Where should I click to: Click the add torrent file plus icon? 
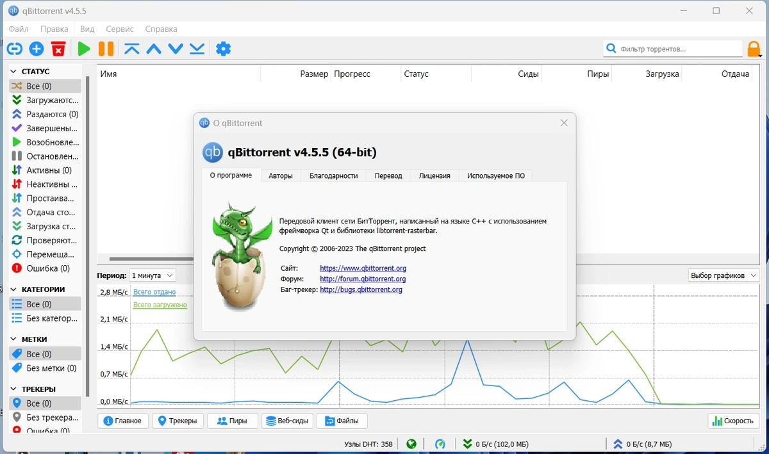(37, 49)
